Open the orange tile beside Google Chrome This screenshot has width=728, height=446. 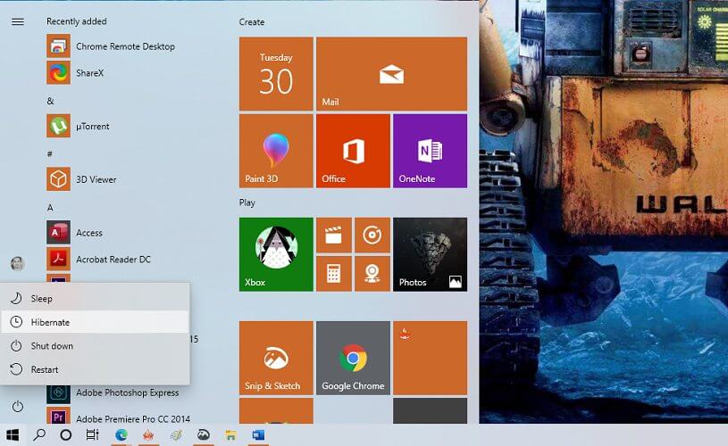(431, 359)
